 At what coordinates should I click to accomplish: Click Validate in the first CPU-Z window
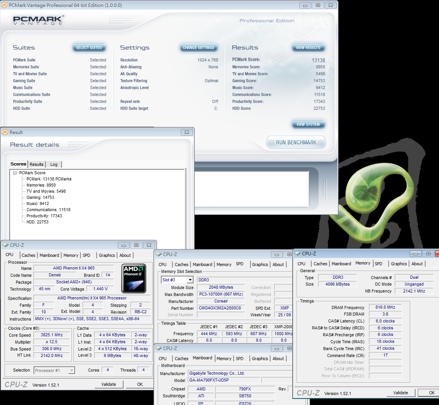click(x=108, y=384)
